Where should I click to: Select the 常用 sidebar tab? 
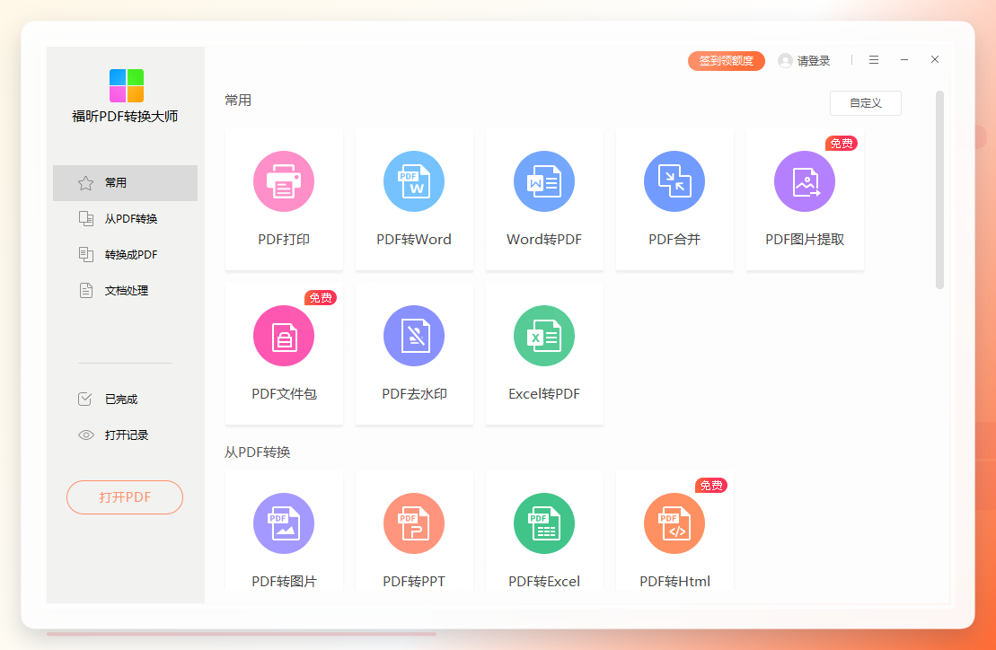(x=125, y=183)
